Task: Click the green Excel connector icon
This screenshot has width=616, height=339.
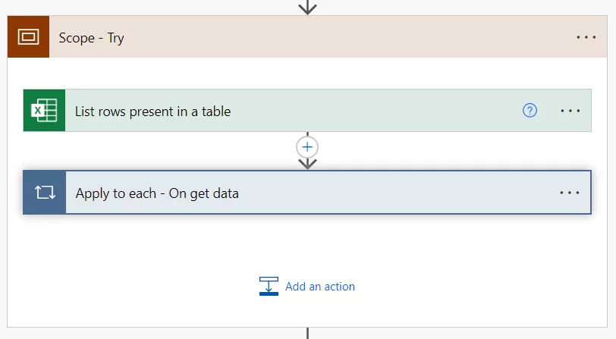Action: pyautogui.click(x=44, y=111)
